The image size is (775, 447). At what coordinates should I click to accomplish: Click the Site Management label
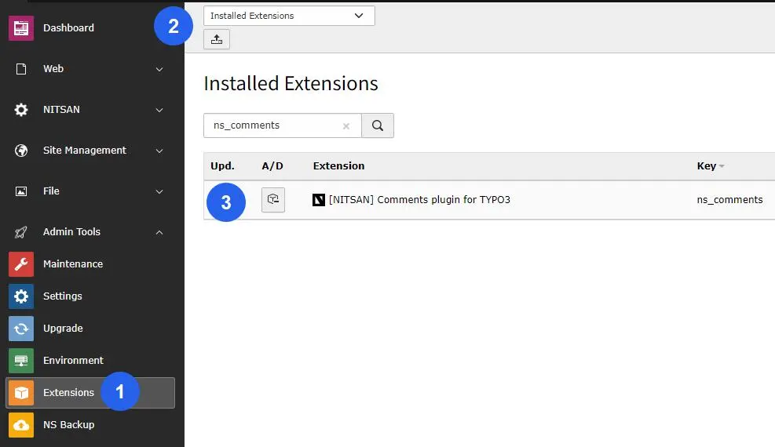(85, 151)
